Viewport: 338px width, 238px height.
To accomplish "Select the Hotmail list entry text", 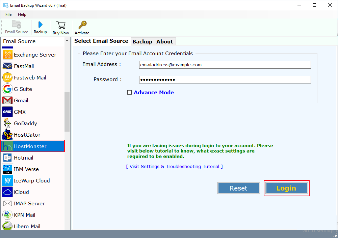I will [24, 158].
